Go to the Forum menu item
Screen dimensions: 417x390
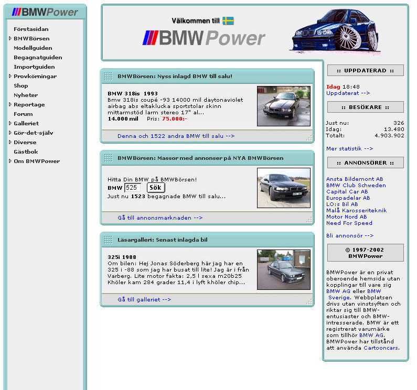click(23, 114)
